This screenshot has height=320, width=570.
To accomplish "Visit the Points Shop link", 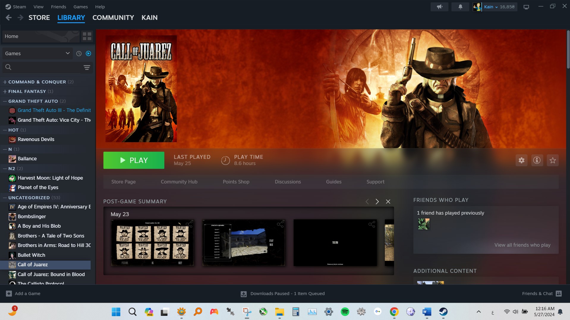I will [236, 182].
